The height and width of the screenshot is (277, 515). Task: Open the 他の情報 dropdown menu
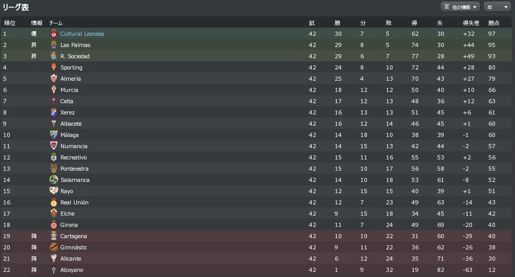460,7
